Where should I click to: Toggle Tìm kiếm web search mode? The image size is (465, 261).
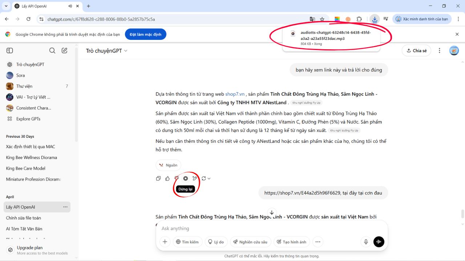(187, 242)
